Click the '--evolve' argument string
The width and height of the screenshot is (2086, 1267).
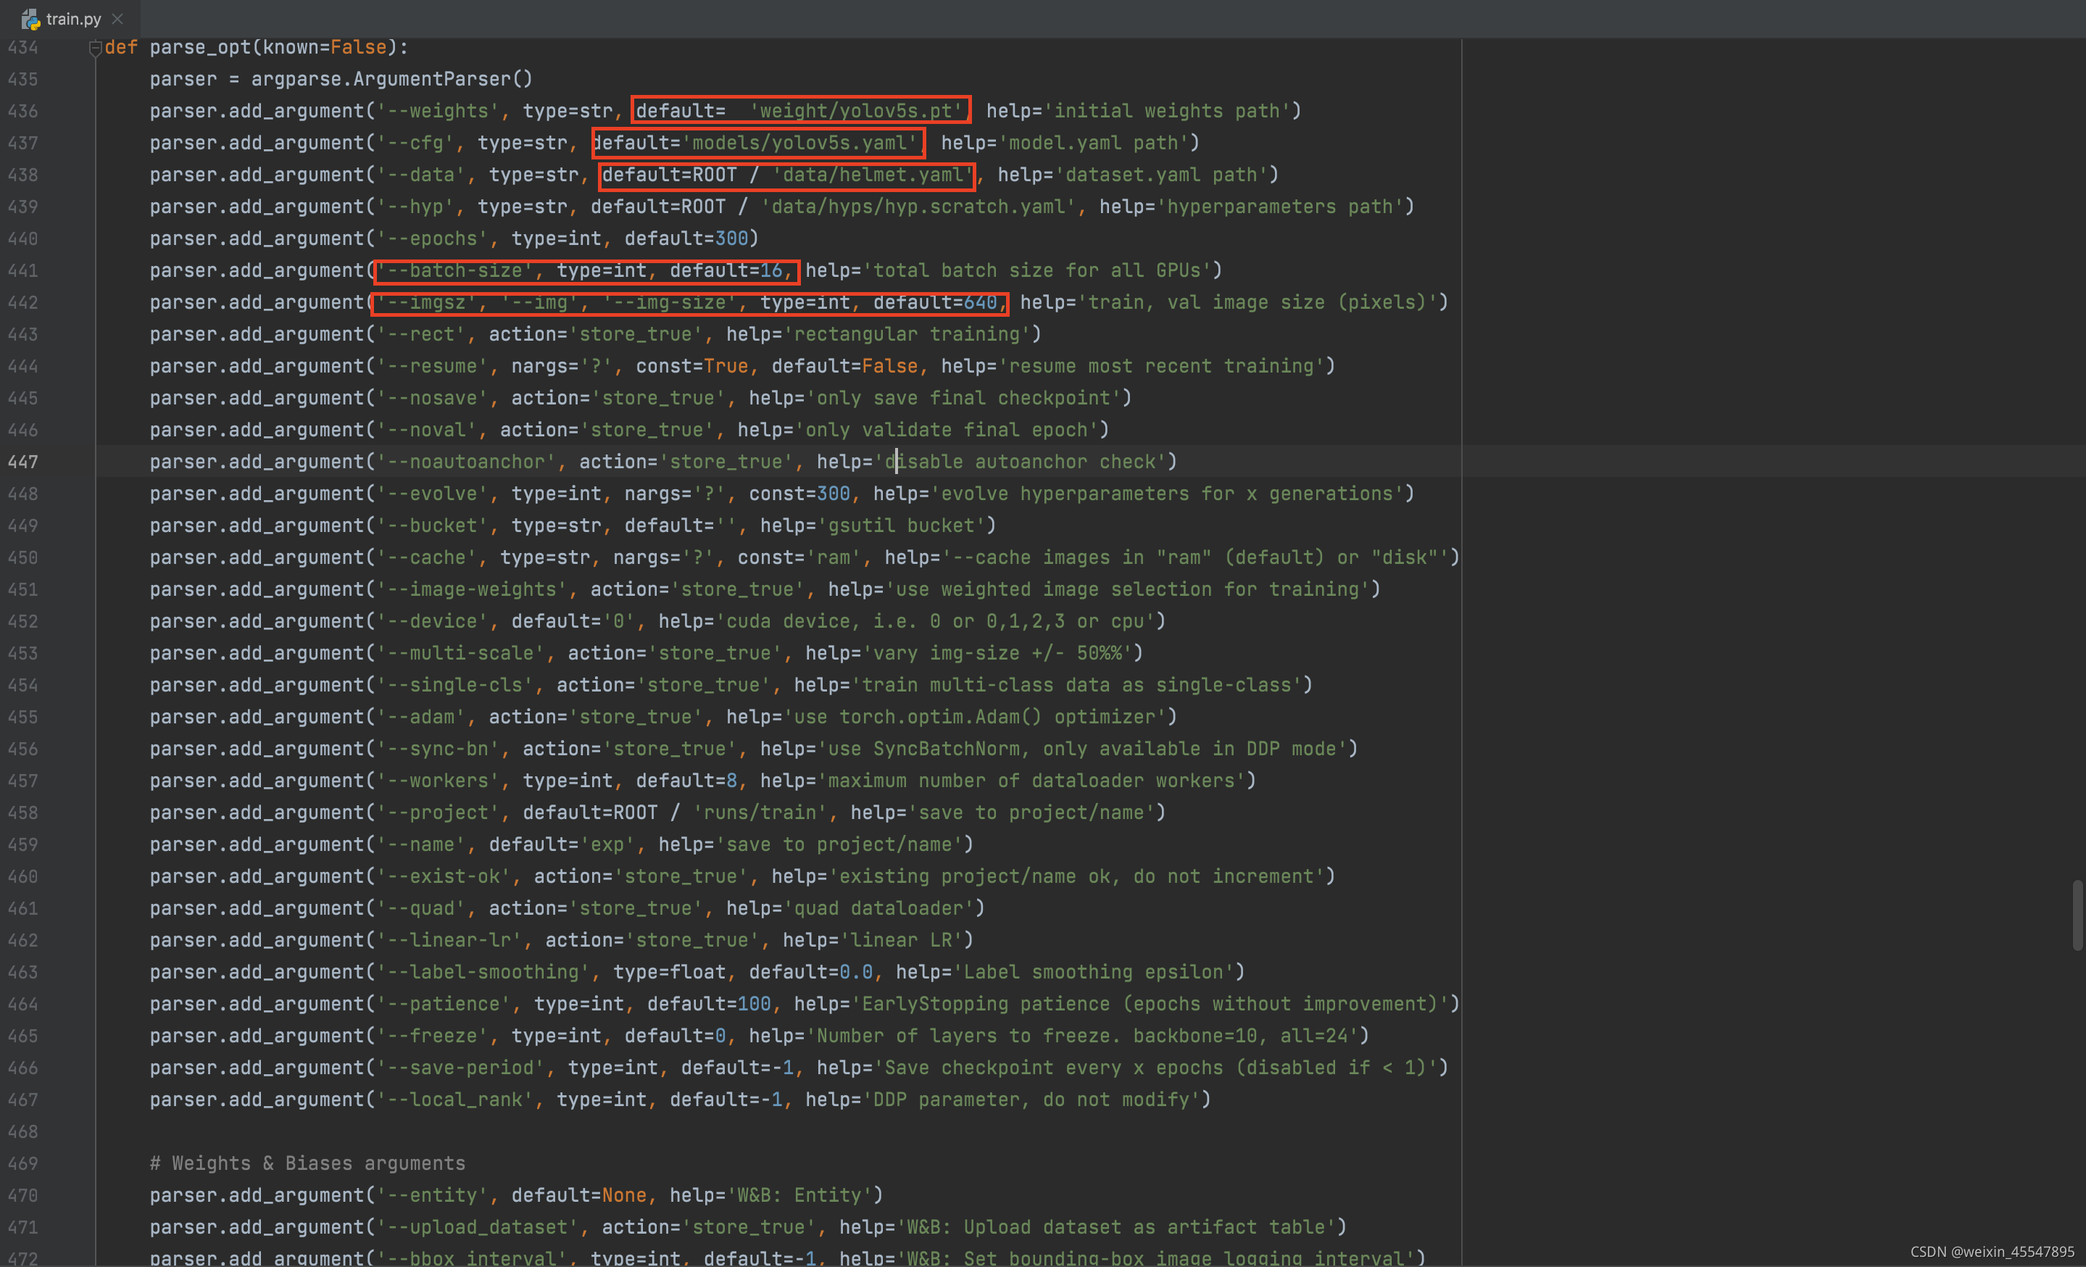(x=432, y=494)
